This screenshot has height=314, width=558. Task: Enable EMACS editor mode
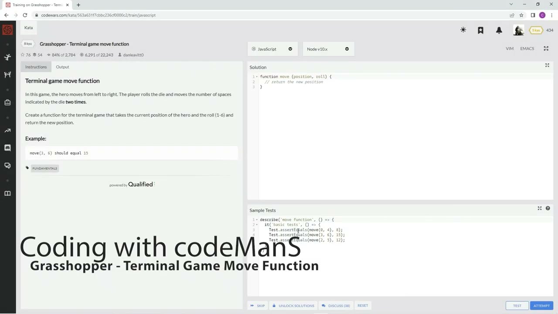[527, 48]
